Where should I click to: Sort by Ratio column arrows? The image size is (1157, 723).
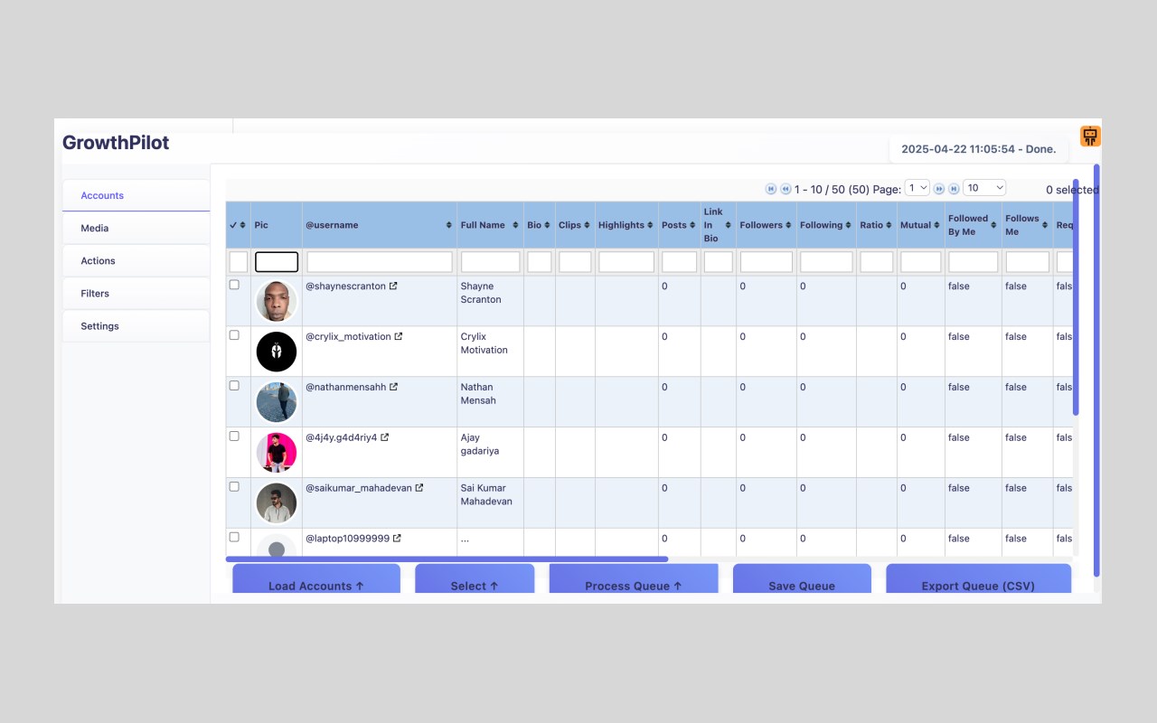(889, 225)
